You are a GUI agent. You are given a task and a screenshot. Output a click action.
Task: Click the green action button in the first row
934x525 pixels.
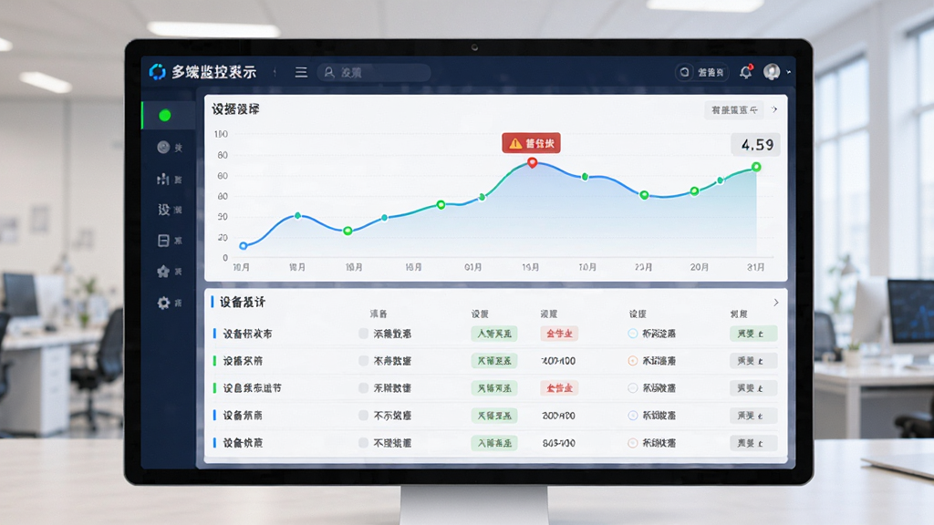pyautogui.click(x=752, y=334)
